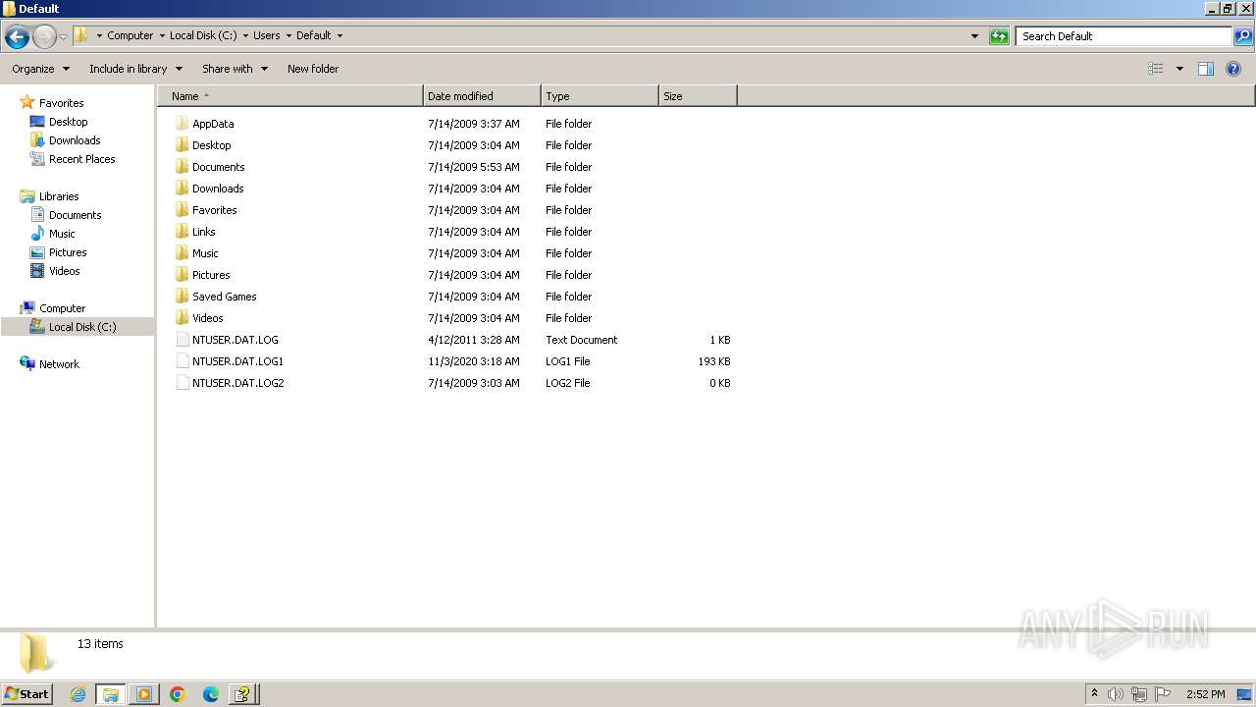Go back with the Back arrow button
The width and height of the screenshot is (1256, 707).
[x=17, y=36]
